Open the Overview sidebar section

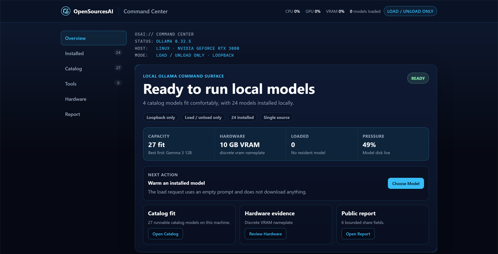(94, 38)
